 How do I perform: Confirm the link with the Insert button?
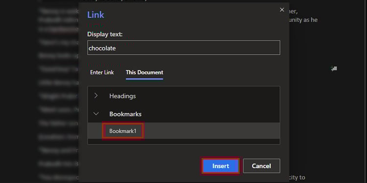221,166
